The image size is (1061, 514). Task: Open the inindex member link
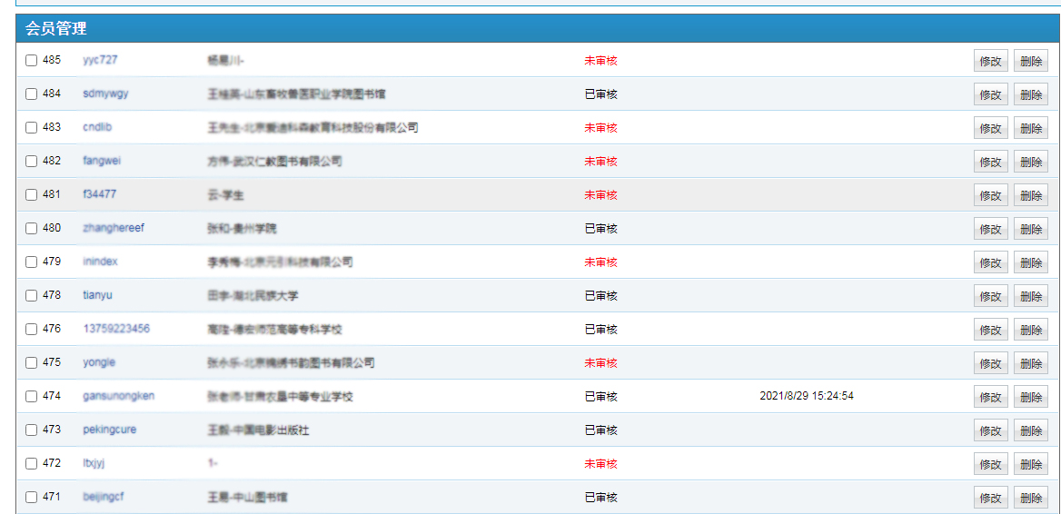tap(100, 262)
